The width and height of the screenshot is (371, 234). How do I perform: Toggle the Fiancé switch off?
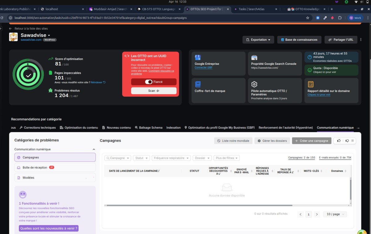pyautogui.click(x=149, y=82)
